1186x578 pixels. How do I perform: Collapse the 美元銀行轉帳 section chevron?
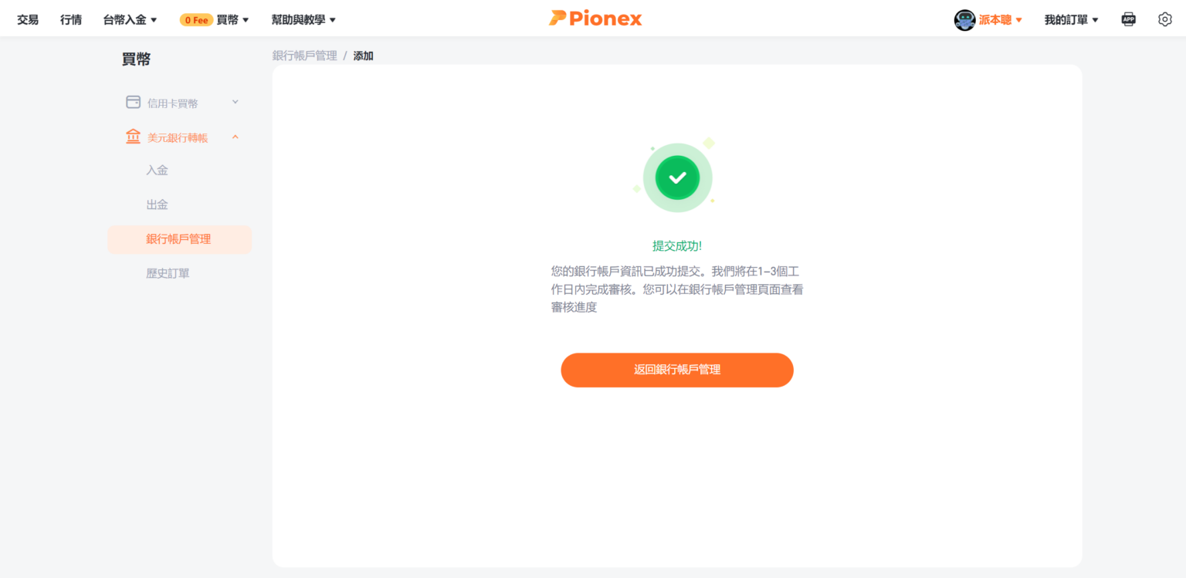pyautogui.click(x=236, y=137)
